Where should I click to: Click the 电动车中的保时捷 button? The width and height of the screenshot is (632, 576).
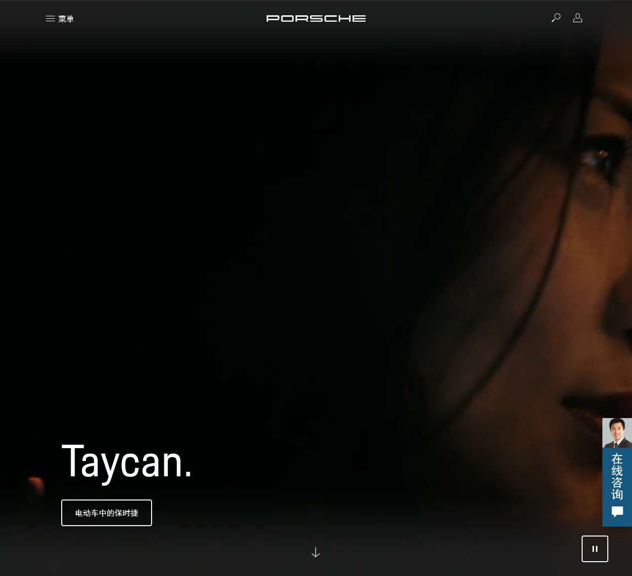pos(107,513)
